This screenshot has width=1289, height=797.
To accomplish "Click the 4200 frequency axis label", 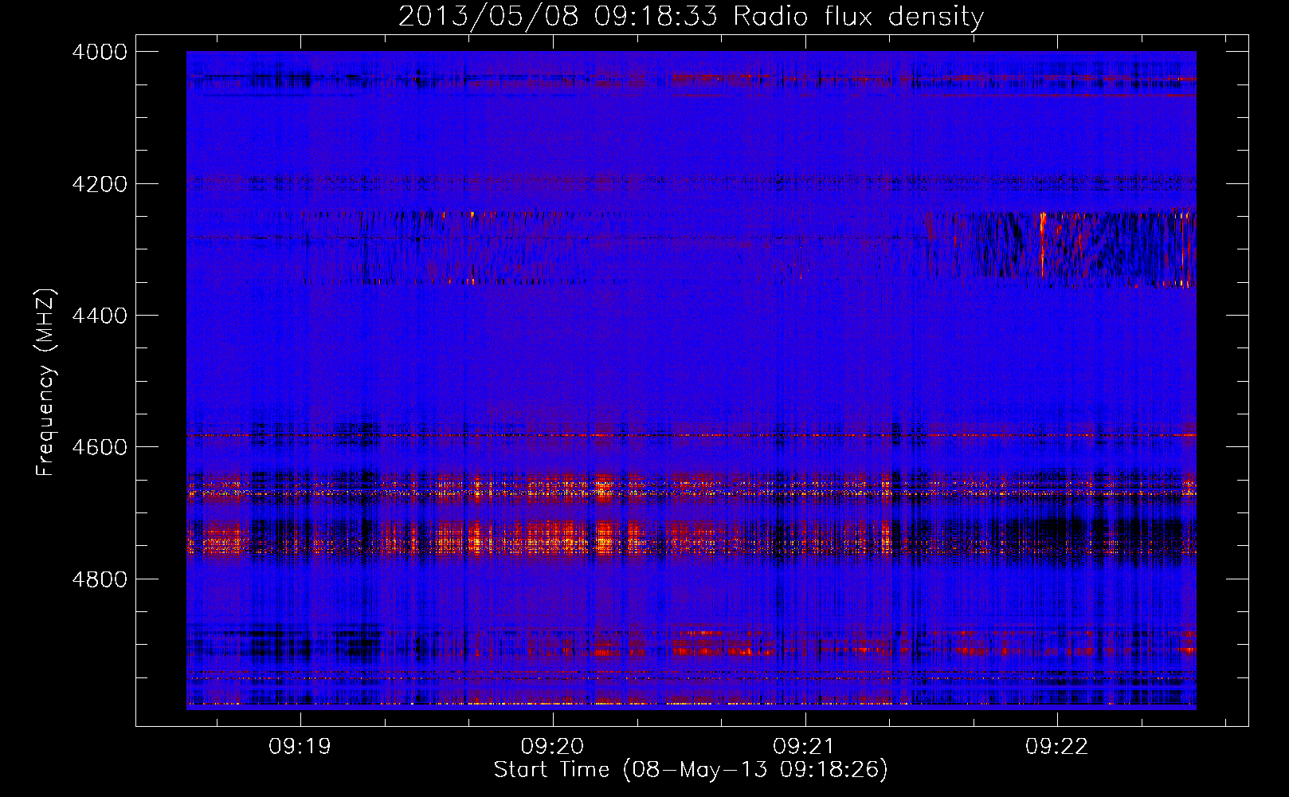I will coord(100,184).
